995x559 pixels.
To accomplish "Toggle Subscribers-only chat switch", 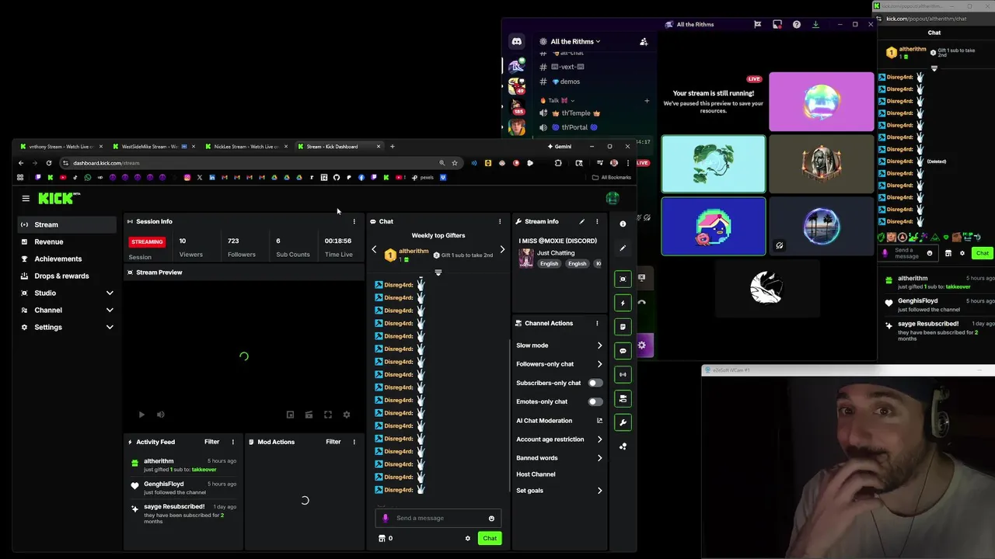I will point(595,383).
